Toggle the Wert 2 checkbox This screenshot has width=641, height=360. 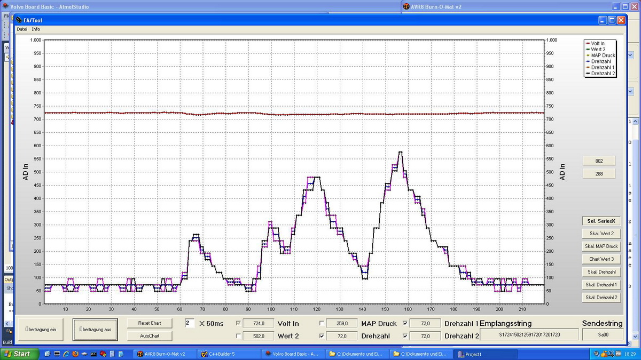pos(238,336)
